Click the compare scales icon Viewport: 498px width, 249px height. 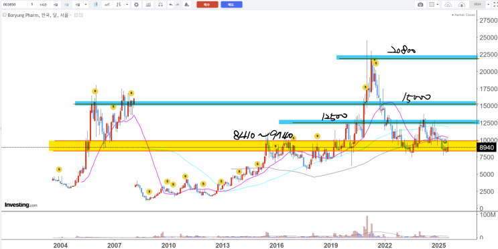161,5
